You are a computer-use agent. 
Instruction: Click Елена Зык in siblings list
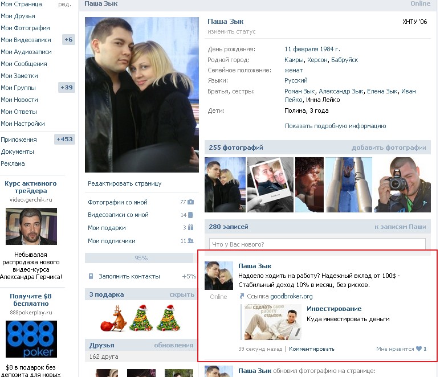coord(382,91)
